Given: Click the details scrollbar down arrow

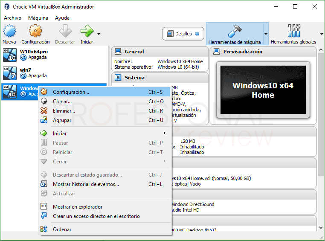Looking at the screenshot, I should [321, 227].
